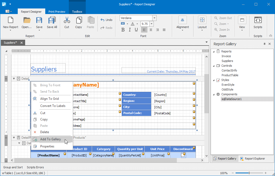Open the Alignment tools icon
This screenshot has width=275, height=176.
tap(182, 20)
